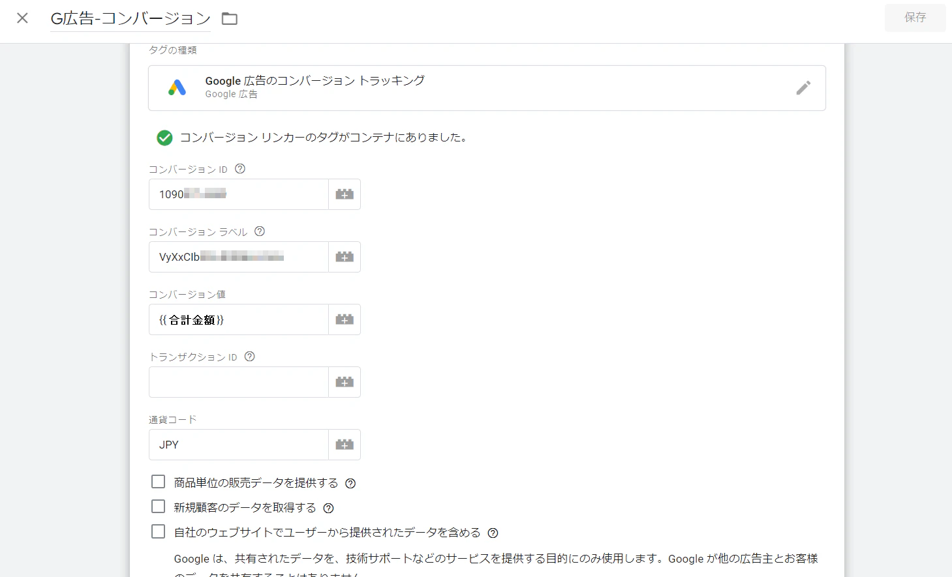Edit the tag name G広告-コンバージョン
The height and width of the screenshot is (577, 952).
tap(131, 18)
